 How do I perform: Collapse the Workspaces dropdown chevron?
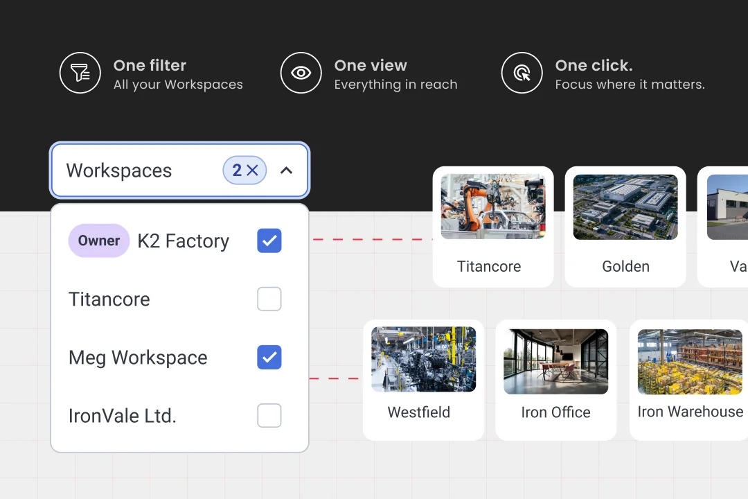pyautogui.click(x=286, y=170)
